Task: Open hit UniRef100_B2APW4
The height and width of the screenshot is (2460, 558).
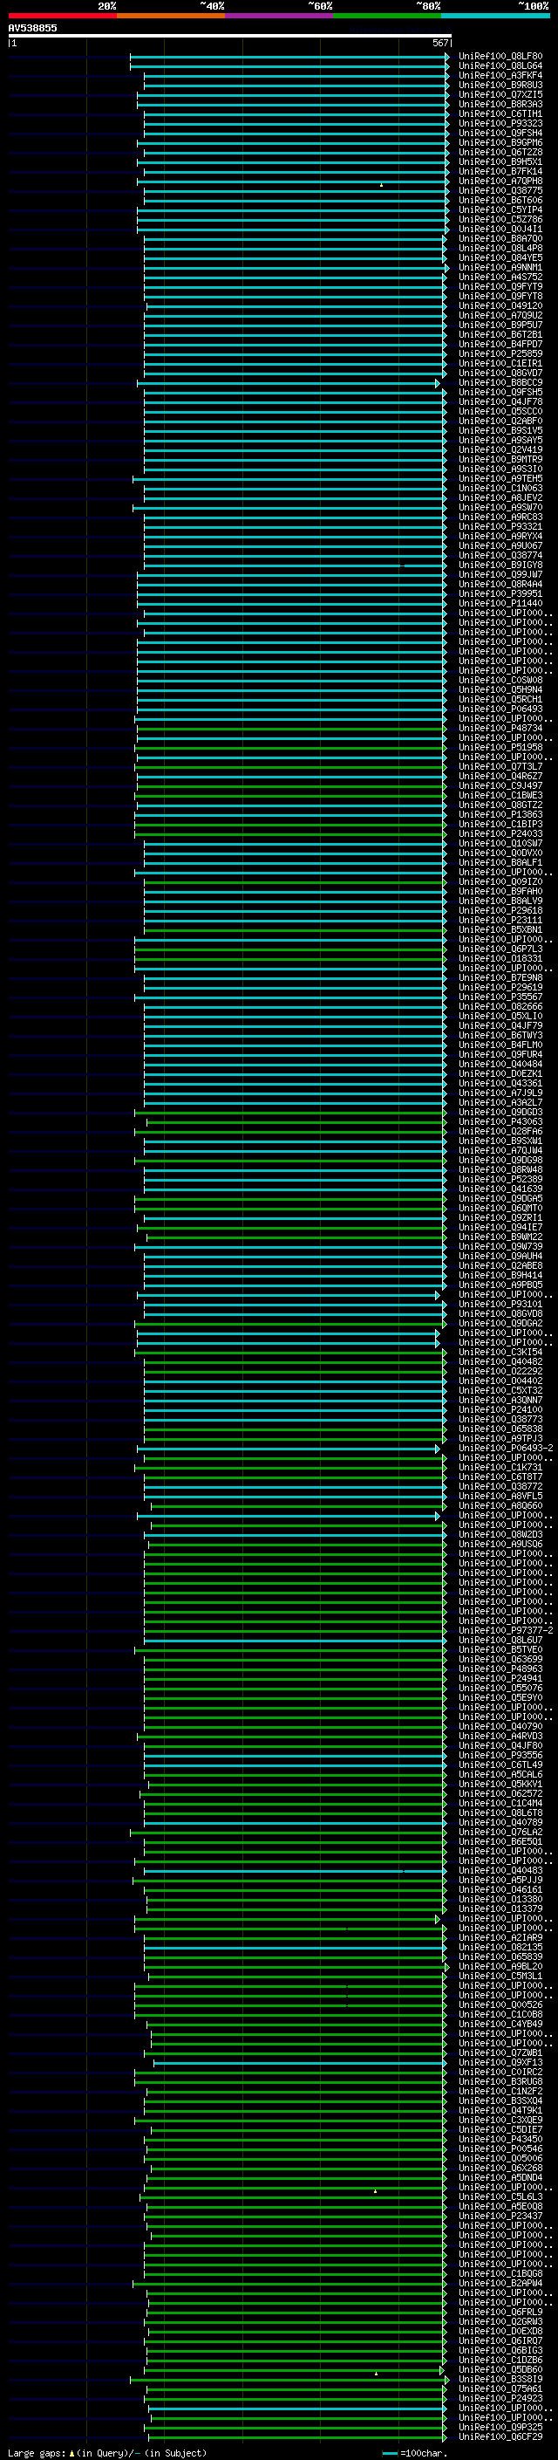Action: pos(500,2284)
